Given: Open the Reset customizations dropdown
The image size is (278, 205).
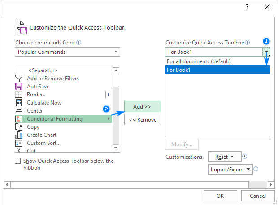Looking at the screenshot, I should point(225,157).
